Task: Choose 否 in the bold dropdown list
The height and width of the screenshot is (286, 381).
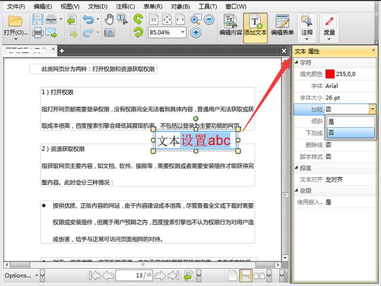Action: pyautogui.click(x=351, y=133)
